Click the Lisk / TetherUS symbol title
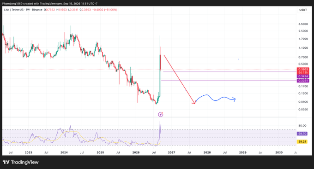 click(13, 10)
